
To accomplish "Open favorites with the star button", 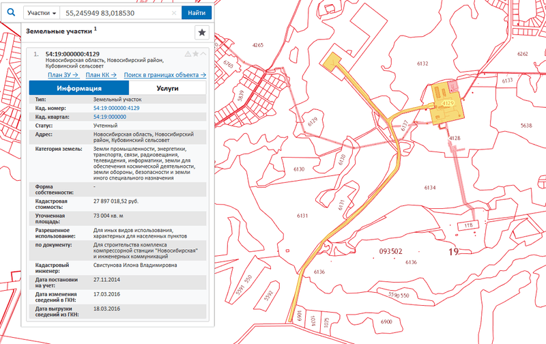I will tap(202, 32).
